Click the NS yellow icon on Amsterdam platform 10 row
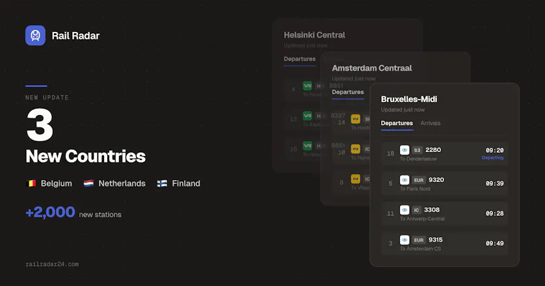545x286 pixels. tap(356, 149)
